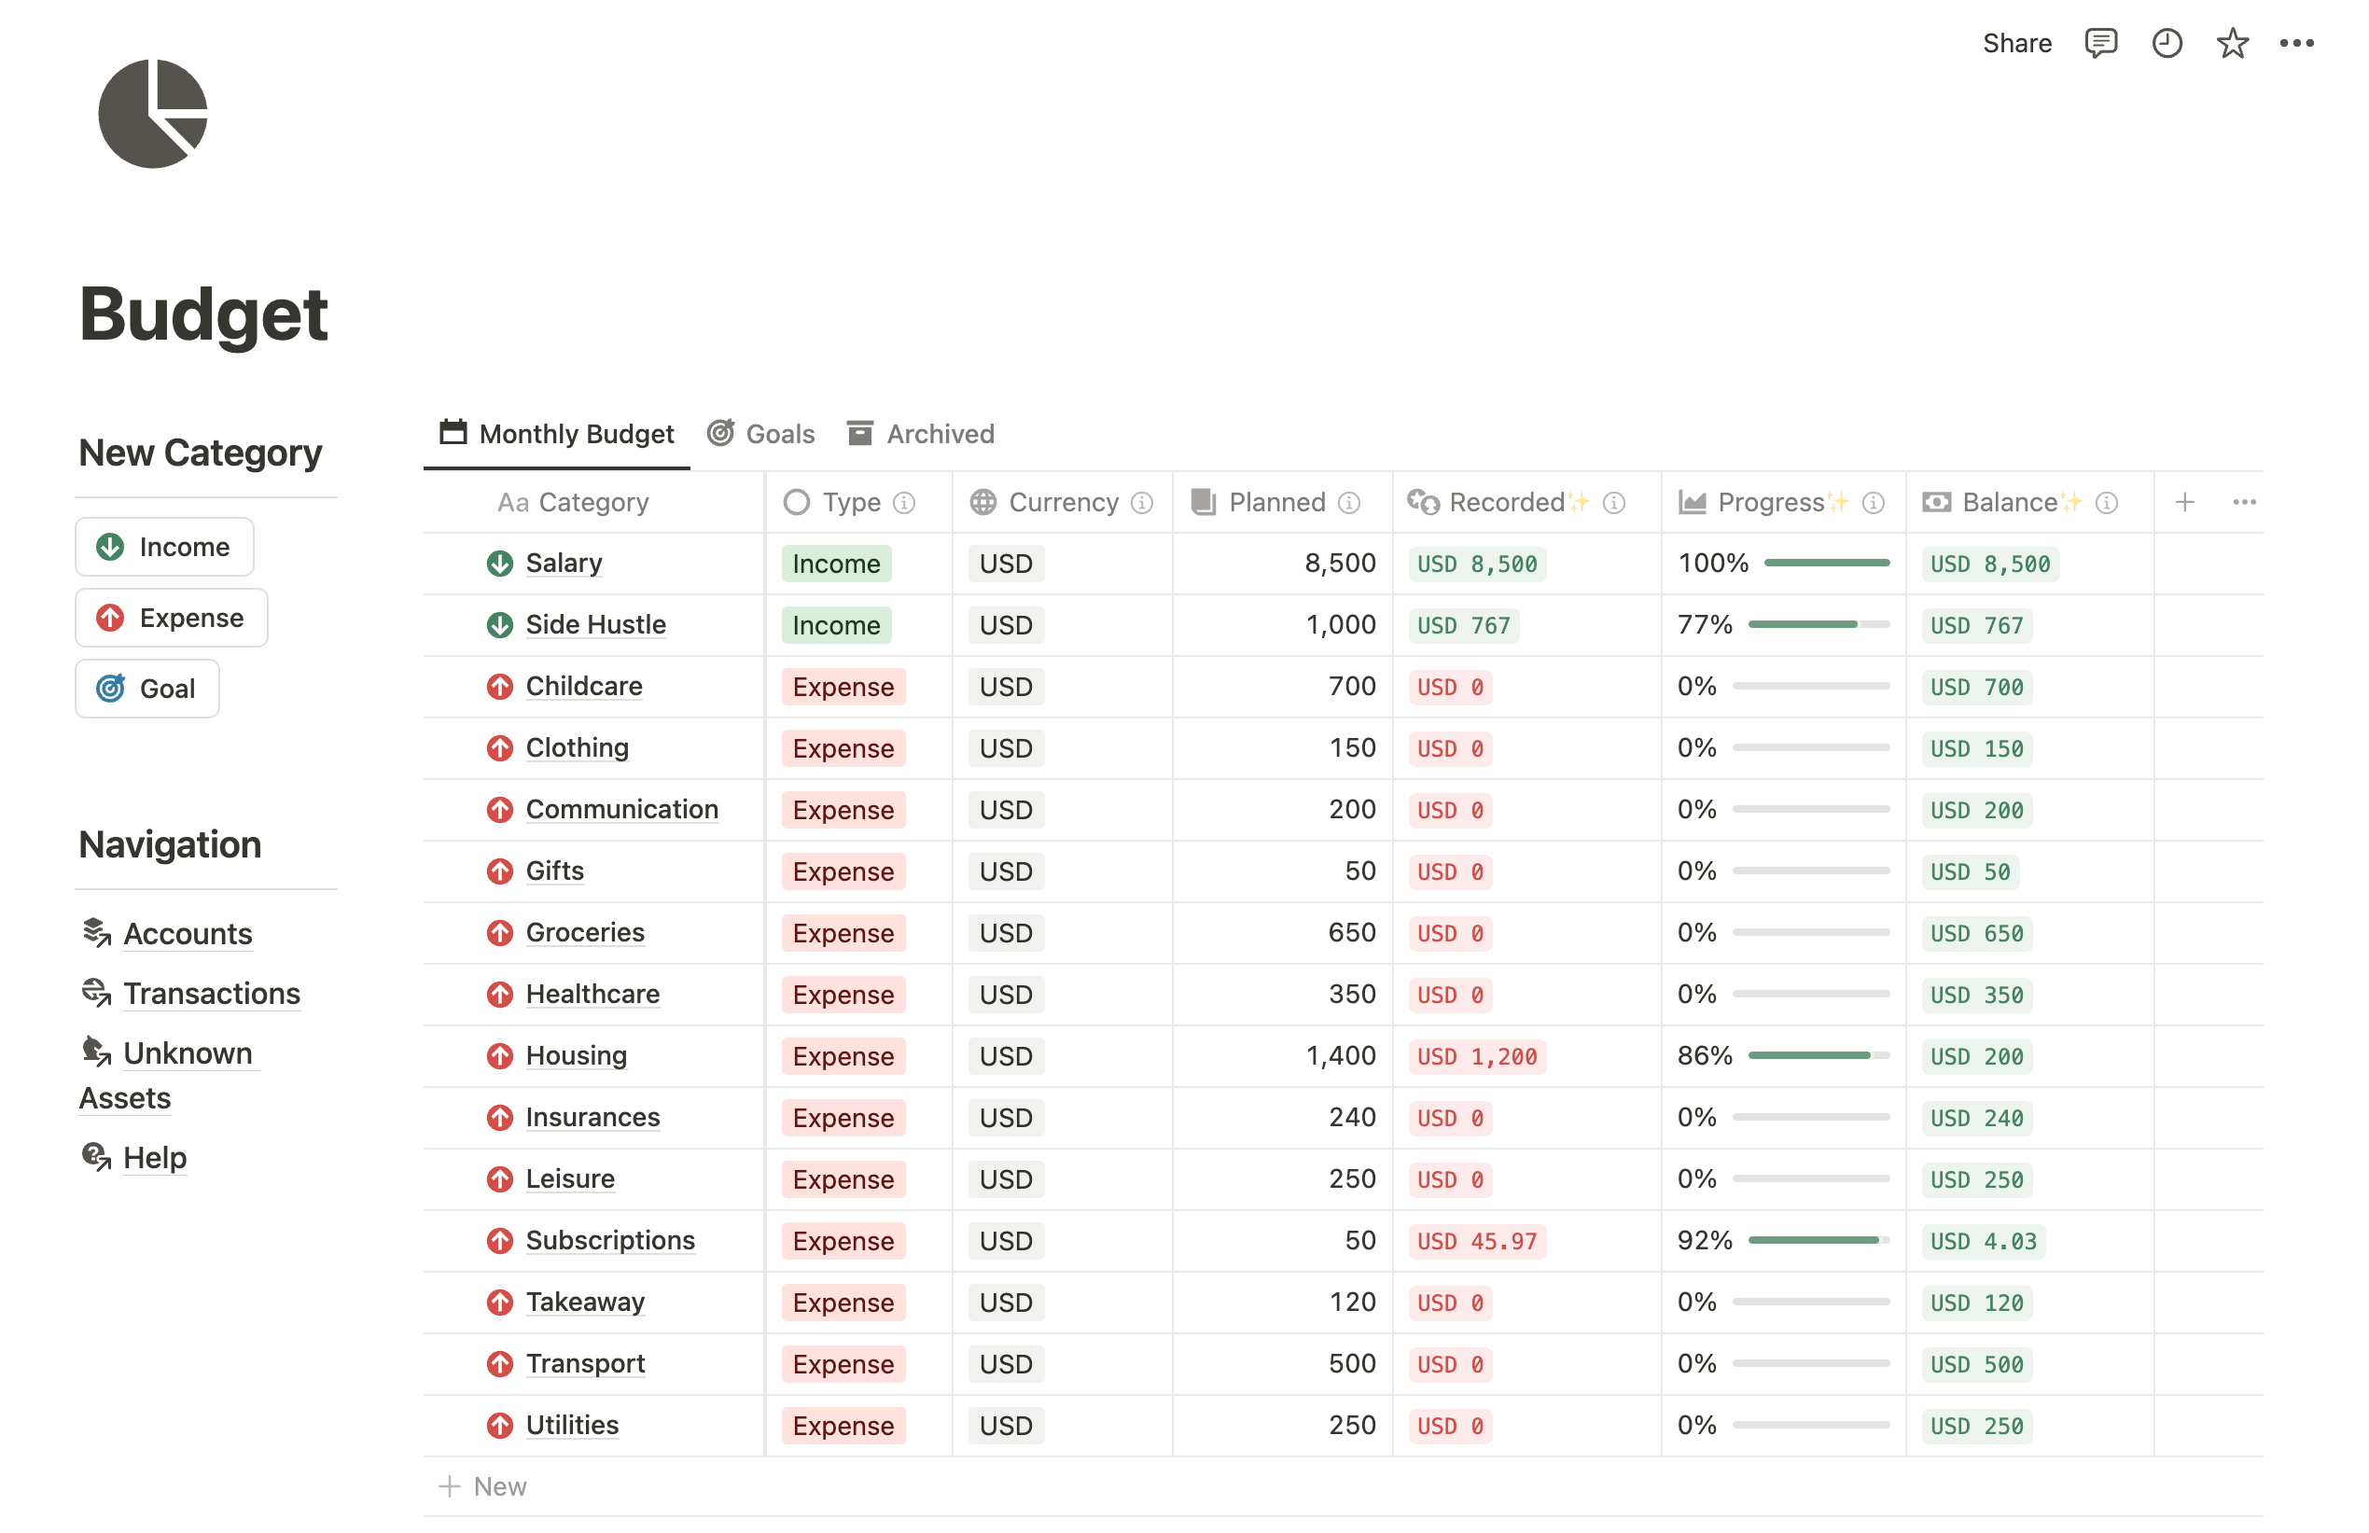View page history with the clock icon
This screenshot has width=2369, height=1533.
(x=2167, y=43)
